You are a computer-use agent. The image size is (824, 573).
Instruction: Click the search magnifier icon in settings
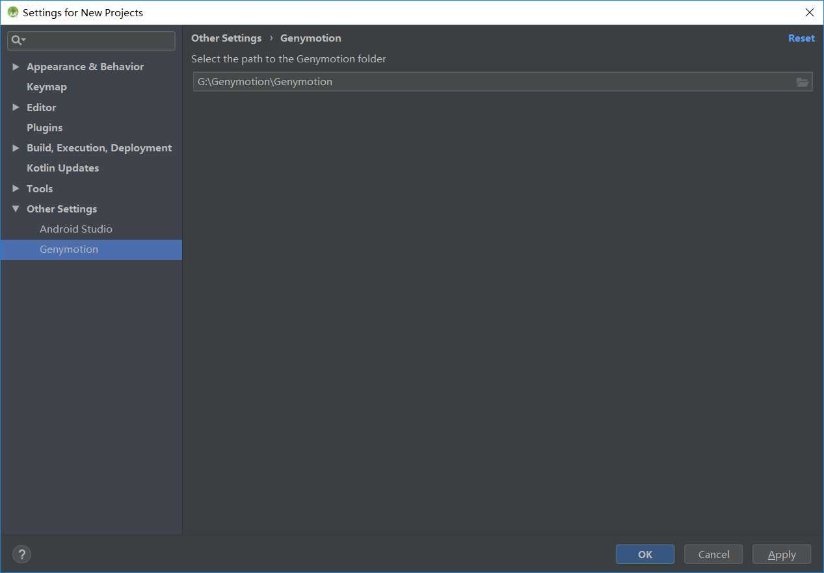(x=18, y=40)
